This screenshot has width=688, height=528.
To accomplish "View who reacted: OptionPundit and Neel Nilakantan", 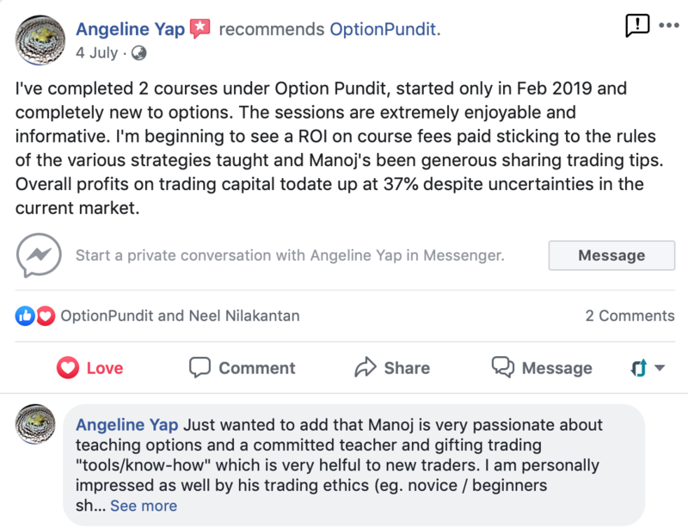I will [180, 316].
